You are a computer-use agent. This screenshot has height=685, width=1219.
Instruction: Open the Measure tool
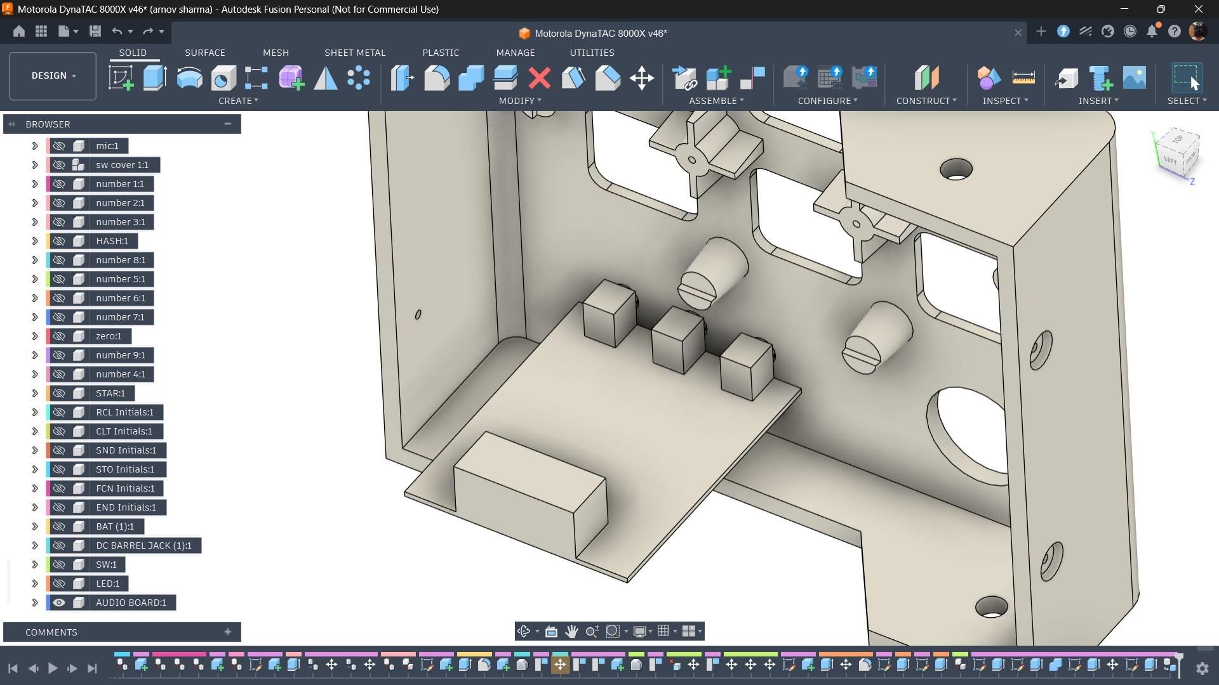1023,78
